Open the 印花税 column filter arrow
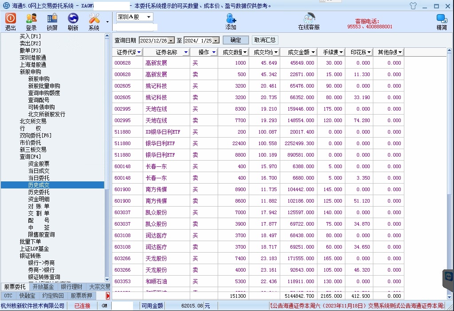 click(x=369, y=52)
